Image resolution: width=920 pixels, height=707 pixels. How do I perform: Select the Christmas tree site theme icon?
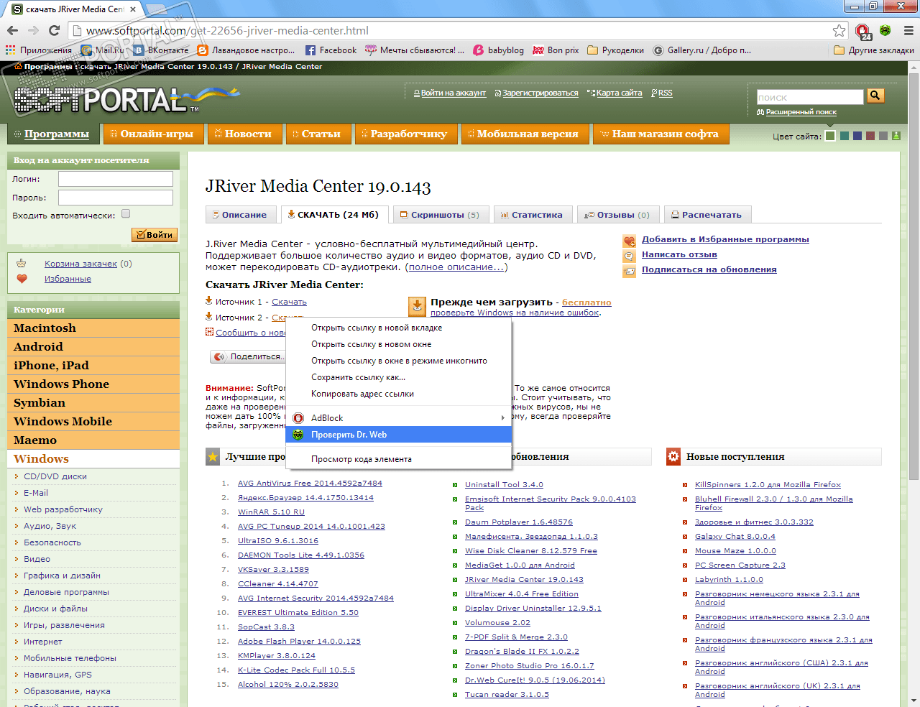[x=896, y=136]
